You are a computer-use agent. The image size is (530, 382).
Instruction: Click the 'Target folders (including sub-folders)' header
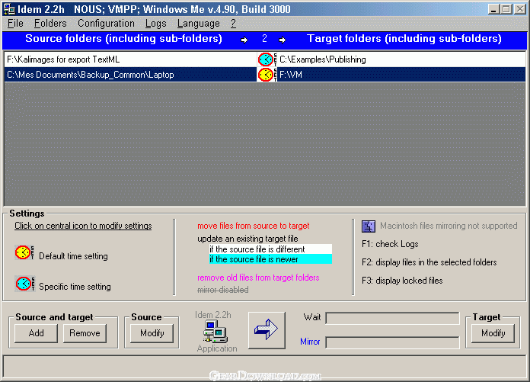pyautogui.click(x=404, y=39)
